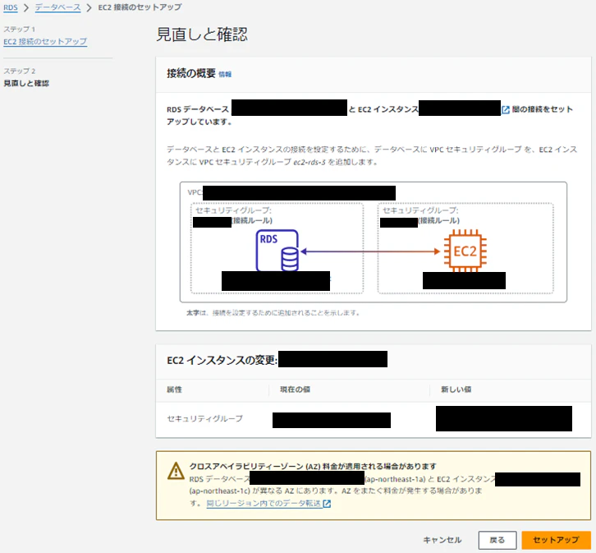Screen dimensions: 596x553
Task: Open the 情報 link beside 接続の概要
Action: click(225, 74)
